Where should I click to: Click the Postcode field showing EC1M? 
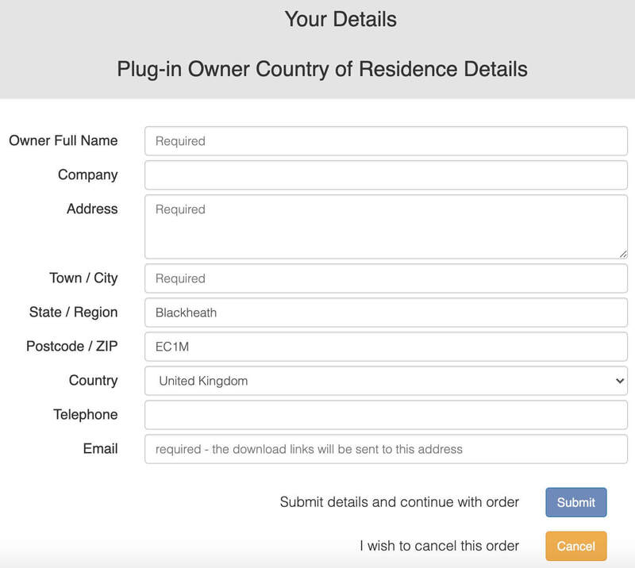pos(386,347)
